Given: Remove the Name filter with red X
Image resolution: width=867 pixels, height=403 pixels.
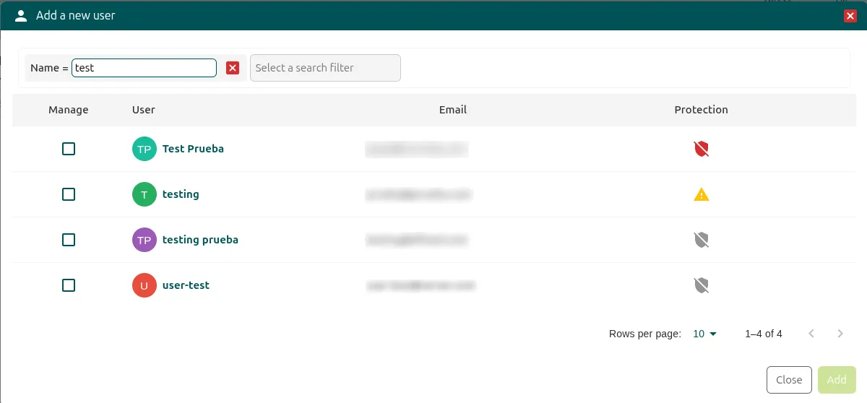Looking at the screenshot, I should click(x=233, y=68).
